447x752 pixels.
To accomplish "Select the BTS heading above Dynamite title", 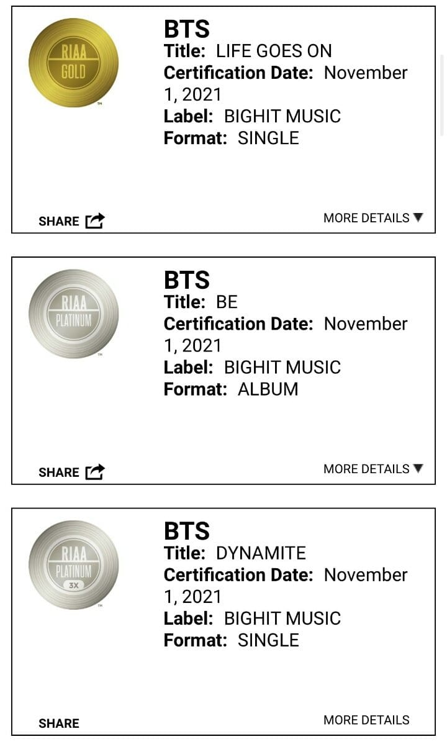I will (x=187, y=531).
